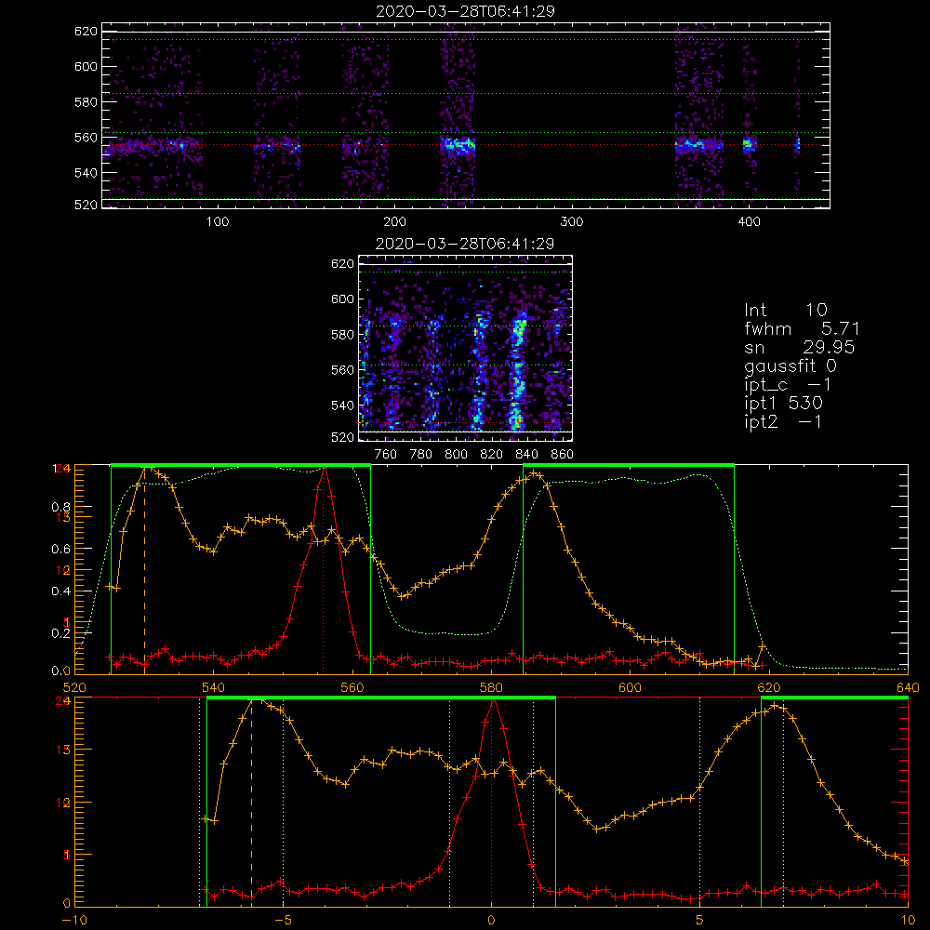Select the 'sn 29.95' value line
Image resolution: width=930 pixels, height=930 pixels.
tap(799, 347)
